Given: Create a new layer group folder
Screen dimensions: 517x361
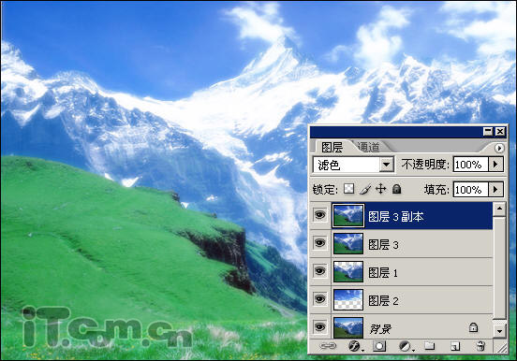Looking at the screenshot, I should click(x=430, y=346).
